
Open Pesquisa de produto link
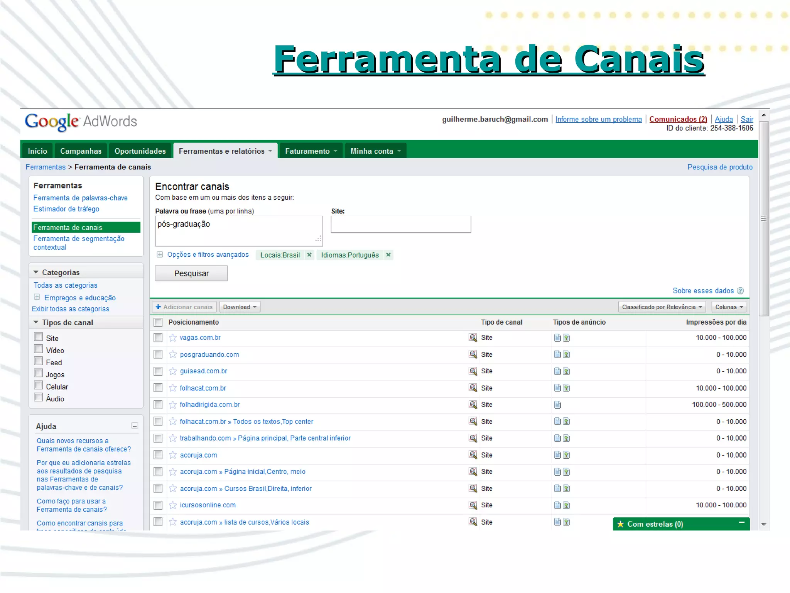click(720, 167)
